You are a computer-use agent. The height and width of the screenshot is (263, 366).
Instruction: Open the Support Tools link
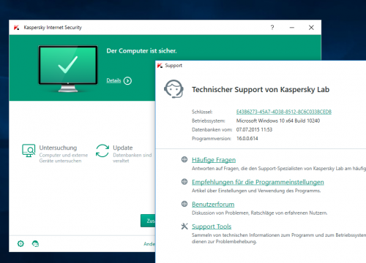pyautogui.click(x=212, y=226)
